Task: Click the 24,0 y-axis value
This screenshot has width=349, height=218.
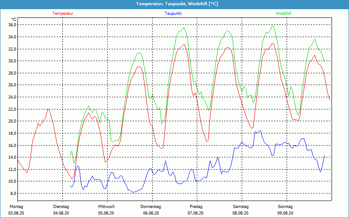Action: click(12, 97)
